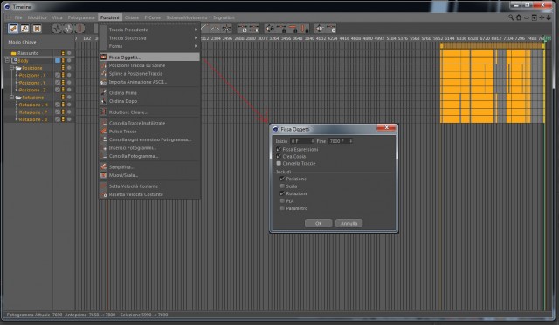Toggle the dot on the Posizione . X row
559x325 pixels.
pos(69,75)
